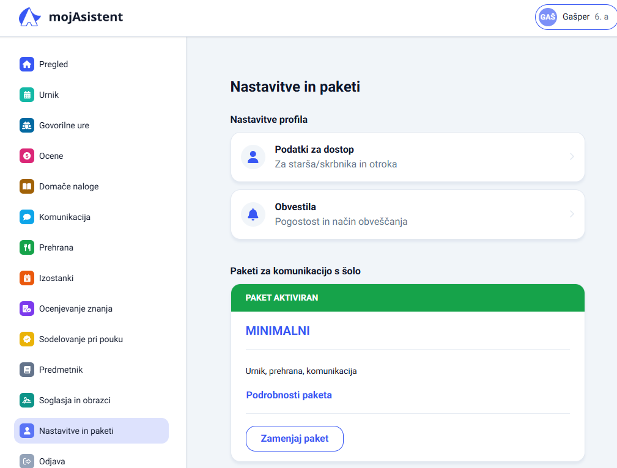Click 'Za starša/skrbnika in otroka' subtitle
Screen dimensions: 617x468
coord(336,164)
